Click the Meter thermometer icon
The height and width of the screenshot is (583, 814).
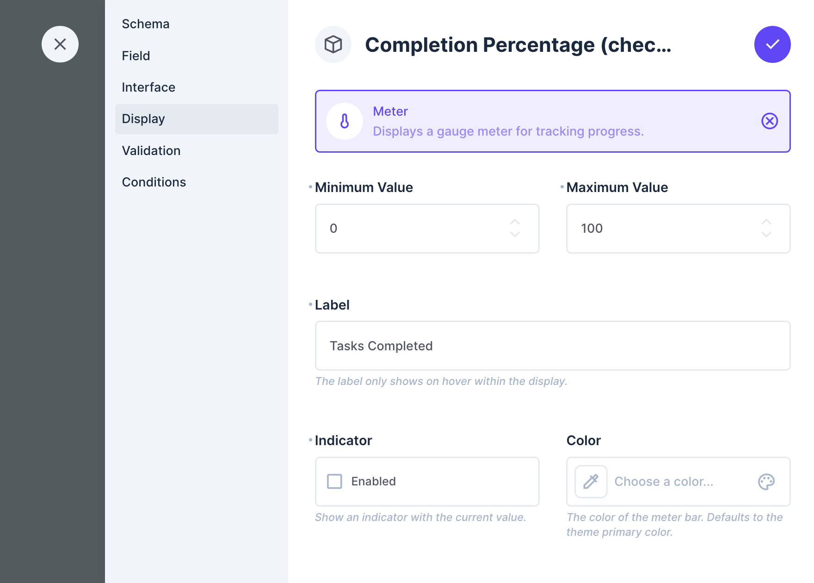(345, 121)
